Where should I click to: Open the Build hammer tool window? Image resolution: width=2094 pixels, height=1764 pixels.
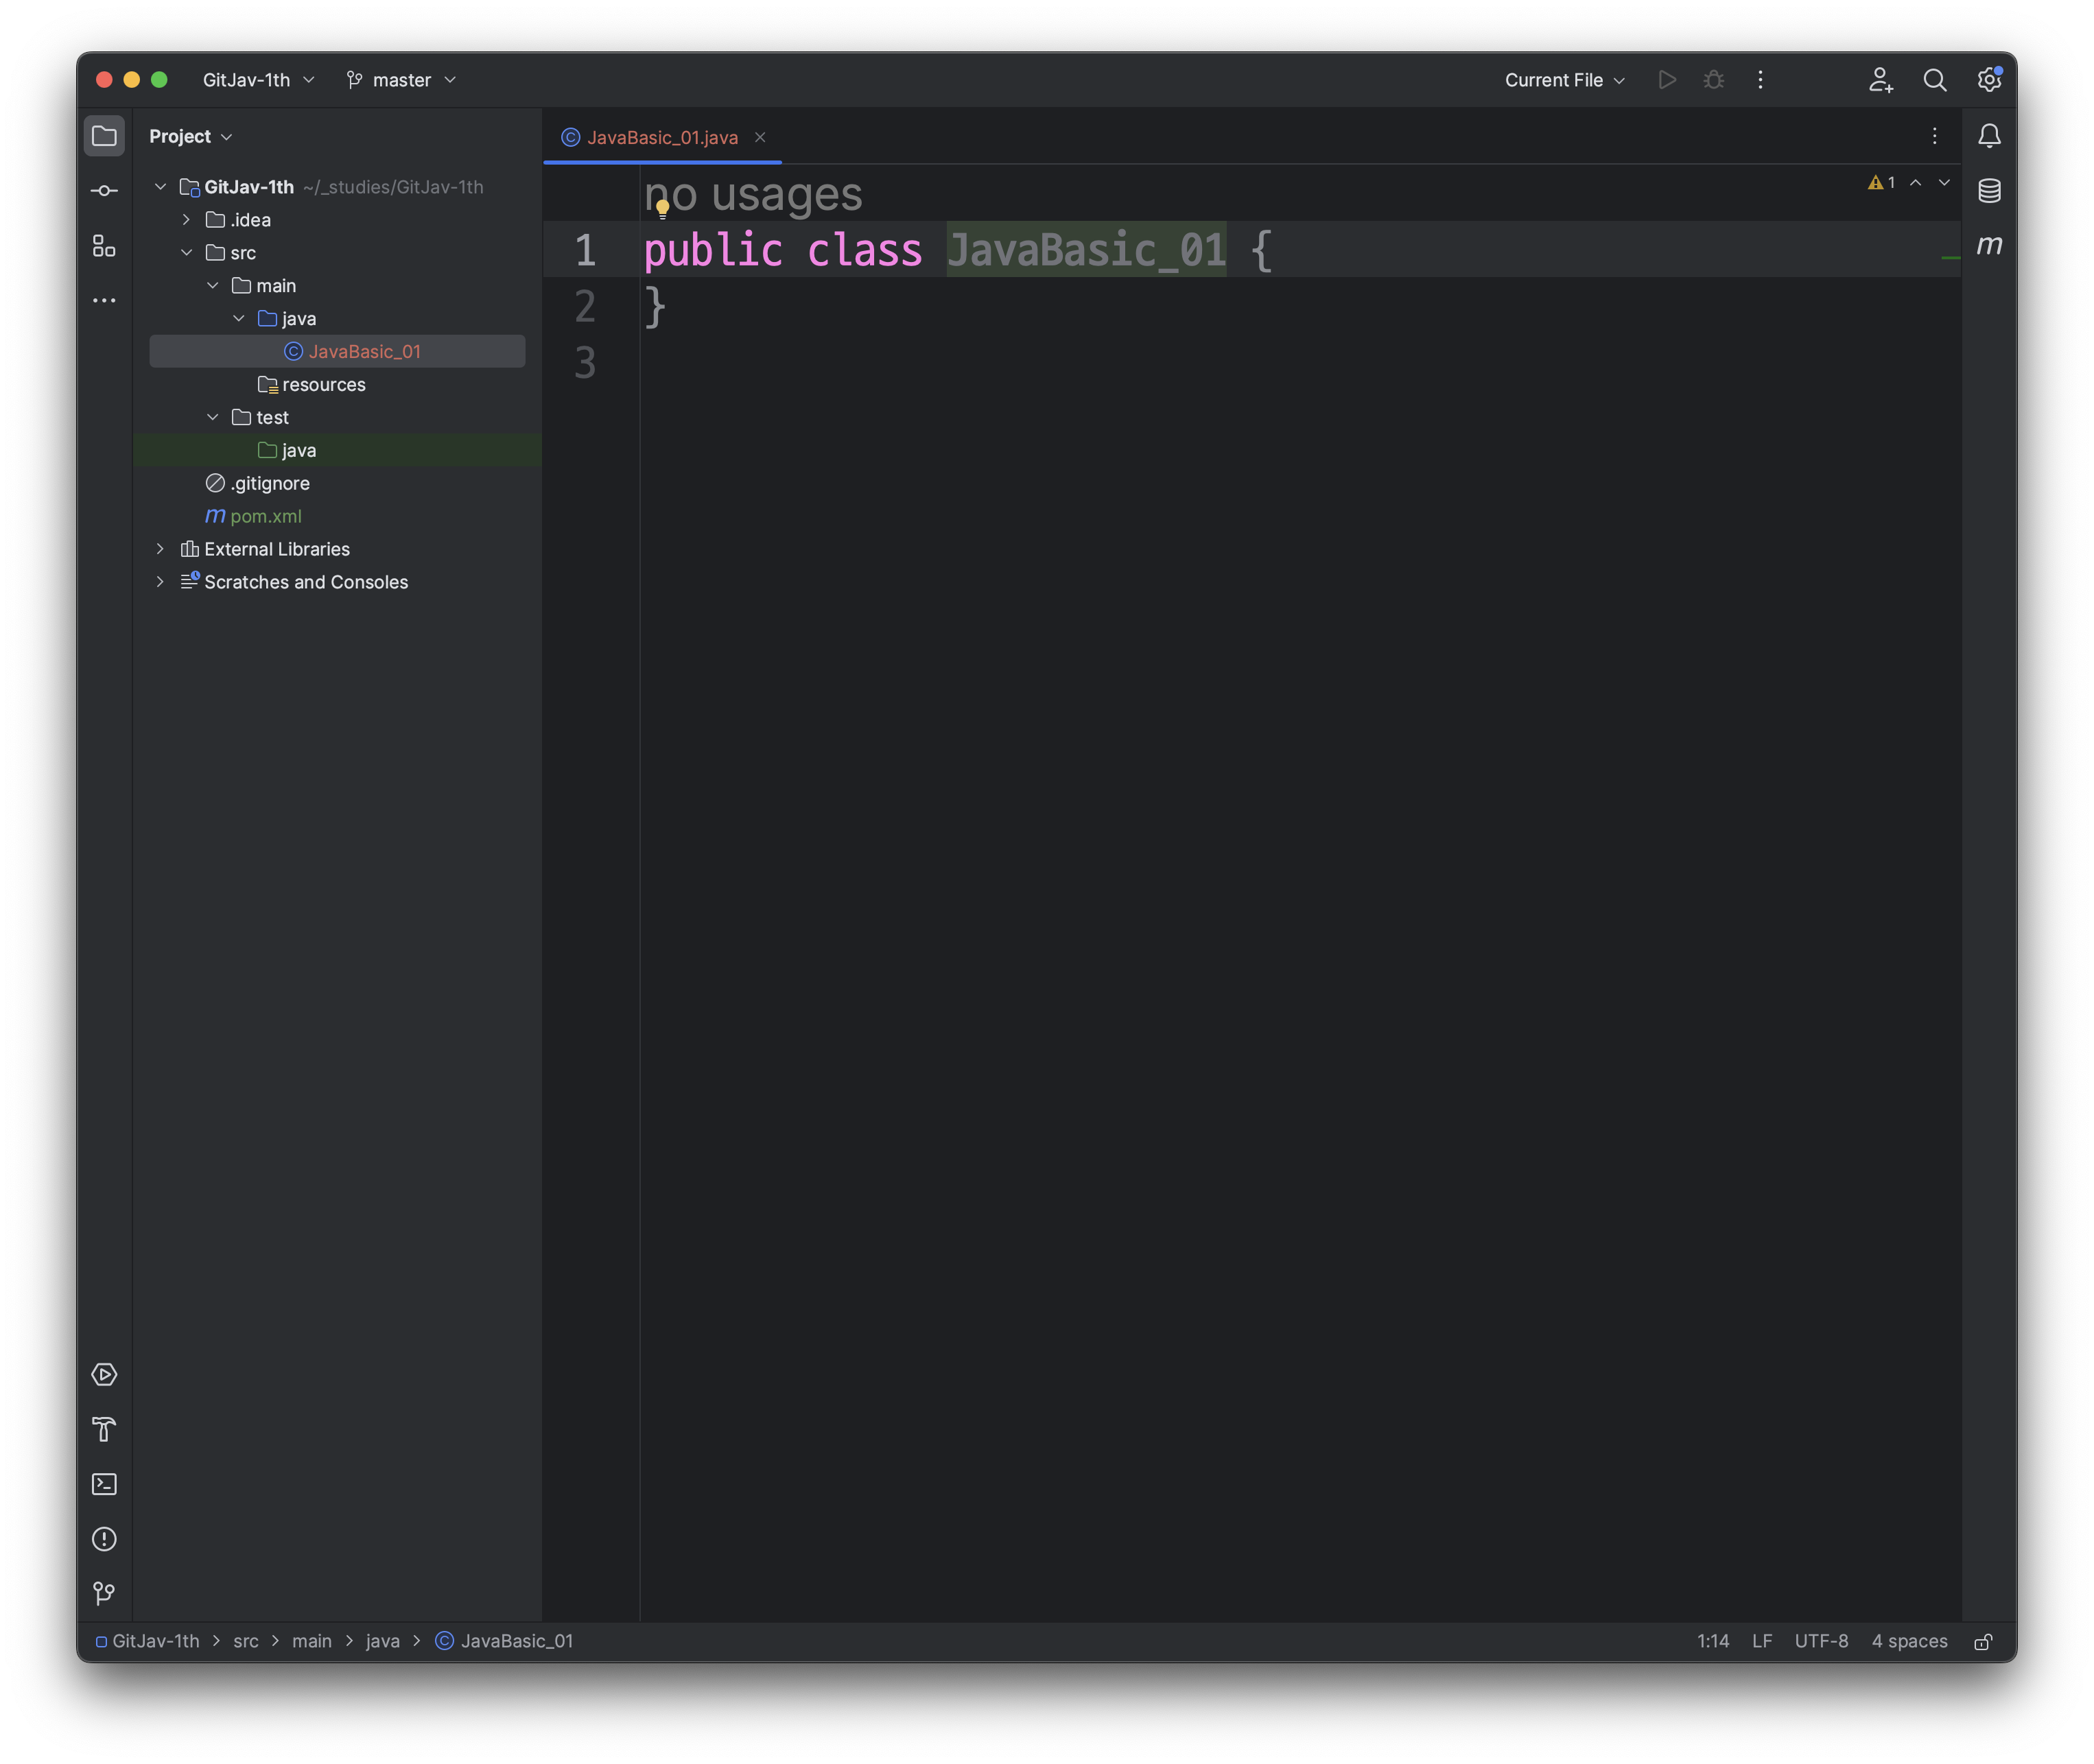pos(104,1429)
